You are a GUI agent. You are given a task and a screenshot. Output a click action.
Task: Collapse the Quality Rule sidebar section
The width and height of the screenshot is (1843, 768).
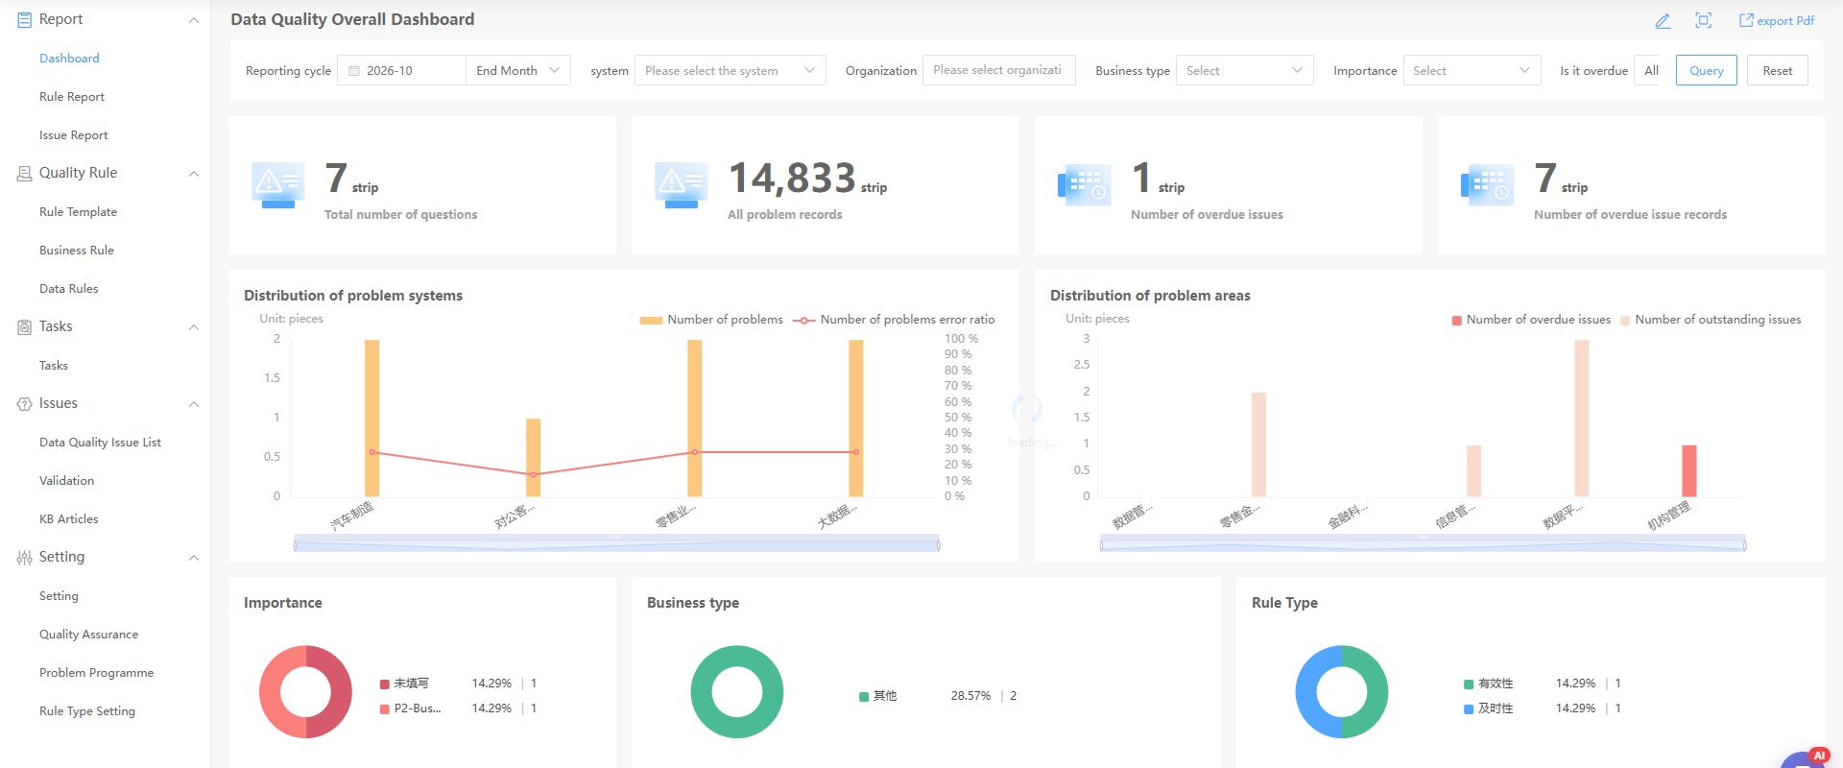(x=194, y=174)
